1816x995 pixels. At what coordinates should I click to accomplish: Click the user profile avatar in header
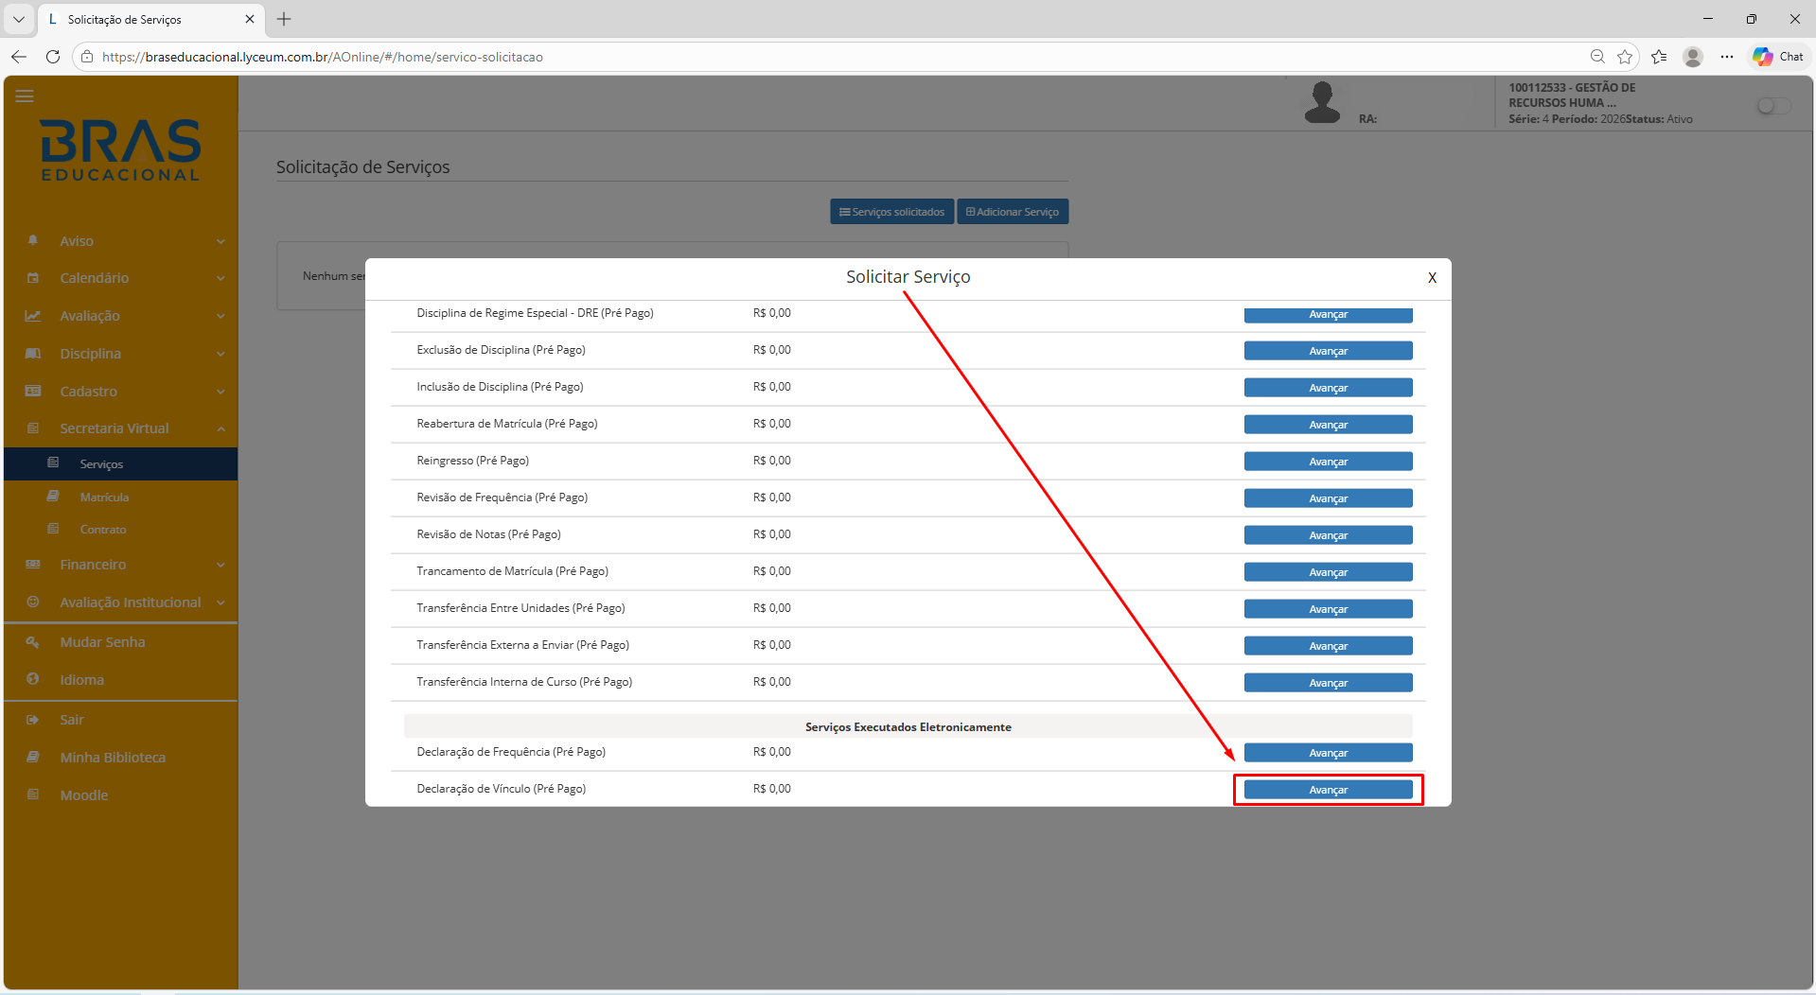[1321, 102]
